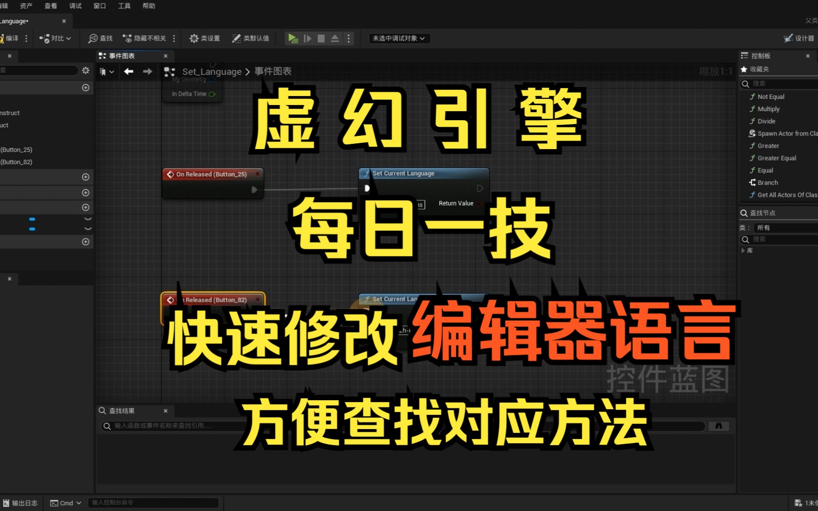Screen dimensions: 818x511
Task: Open Hide Unrelated options three-dot menu
Action: pos(174,38)
